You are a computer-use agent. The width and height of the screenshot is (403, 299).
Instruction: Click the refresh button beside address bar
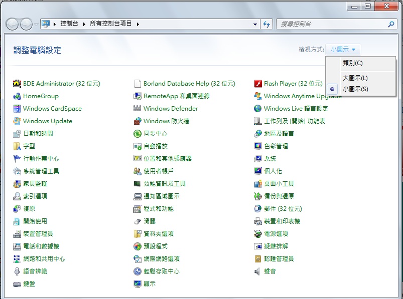(266, 24)
